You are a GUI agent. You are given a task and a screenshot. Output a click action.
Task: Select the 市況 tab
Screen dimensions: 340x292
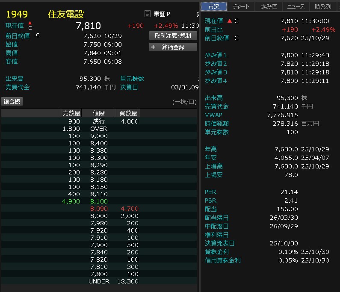pyautogui.click(x=214, y=6)
